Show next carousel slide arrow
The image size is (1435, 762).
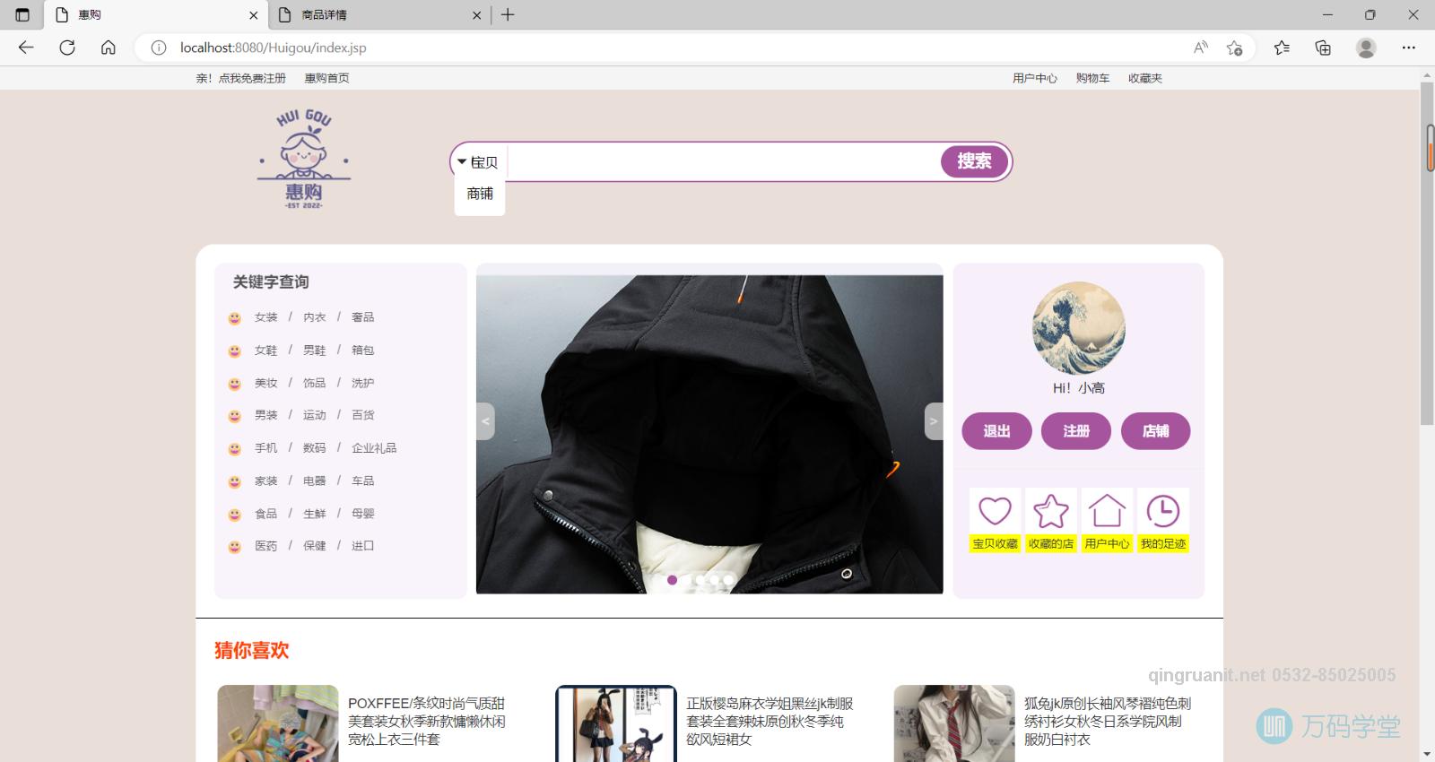point(934,421)
